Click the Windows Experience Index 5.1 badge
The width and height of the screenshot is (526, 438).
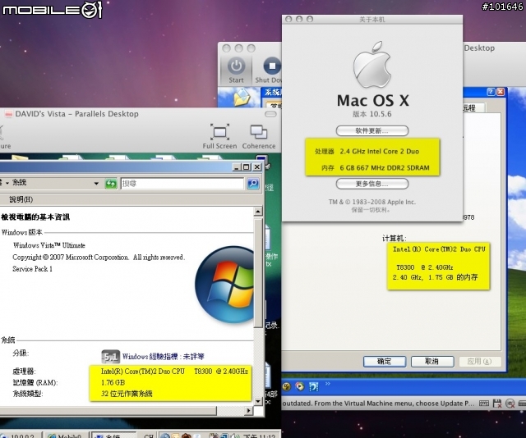point(110,357)
